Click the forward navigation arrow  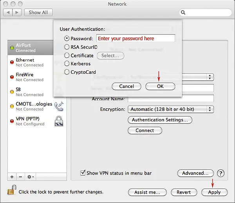point(17,12)
